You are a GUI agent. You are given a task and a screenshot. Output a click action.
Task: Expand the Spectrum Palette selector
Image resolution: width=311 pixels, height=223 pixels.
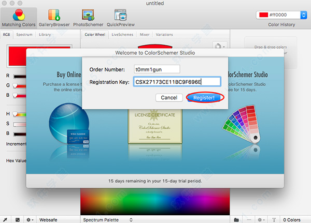click(108, 220)
